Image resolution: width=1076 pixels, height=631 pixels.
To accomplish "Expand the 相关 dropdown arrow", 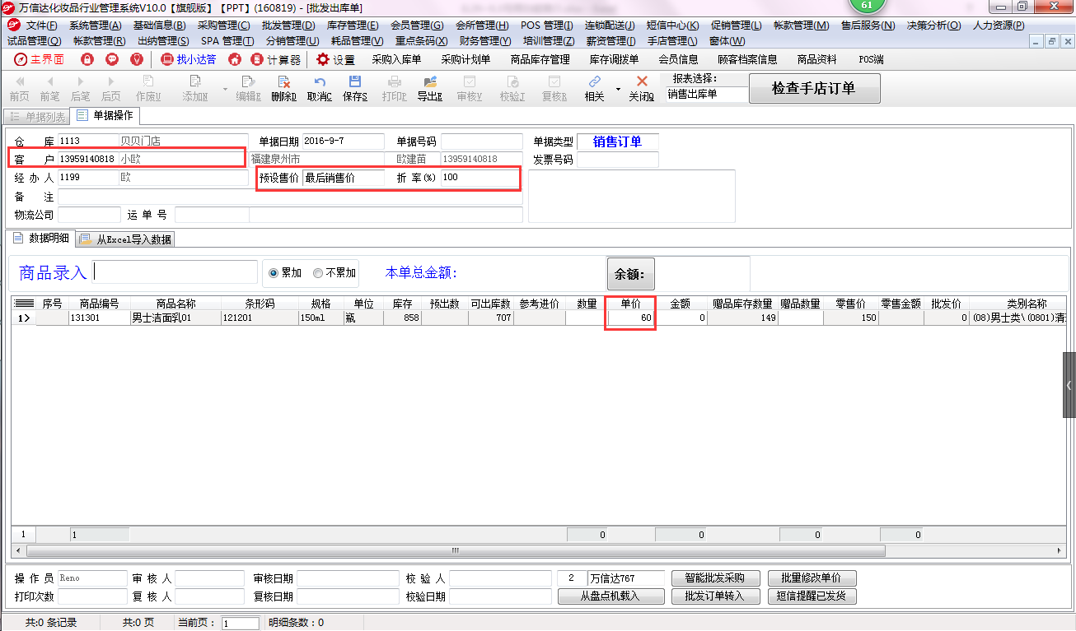I will click(x=618, y=89).
